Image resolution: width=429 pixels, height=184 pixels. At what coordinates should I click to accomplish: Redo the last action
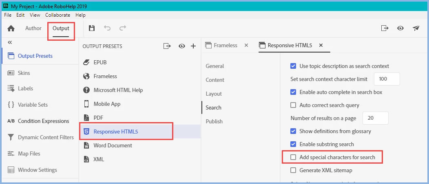(123, 28)
